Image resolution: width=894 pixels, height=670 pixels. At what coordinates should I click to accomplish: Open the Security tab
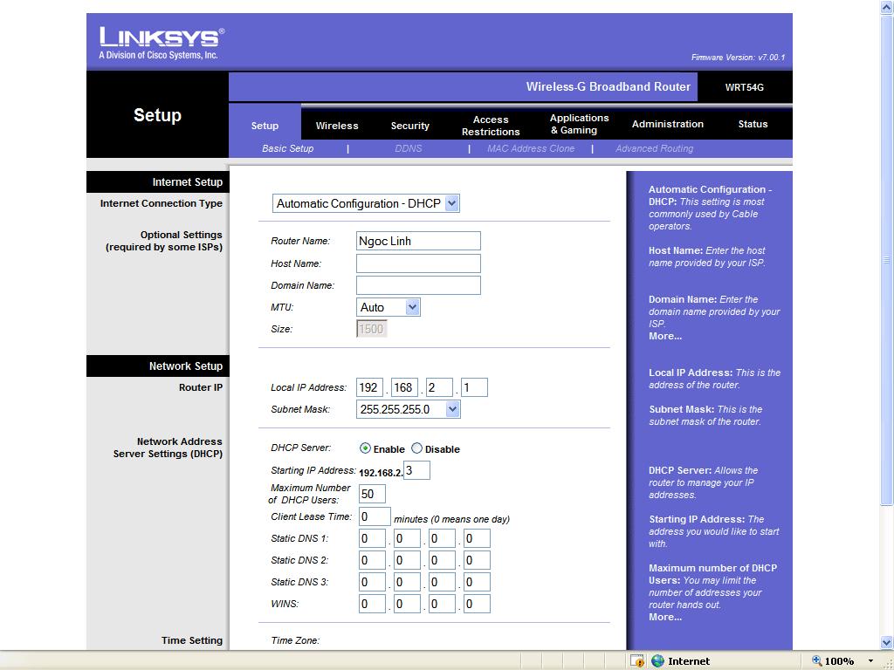[409, 126]
